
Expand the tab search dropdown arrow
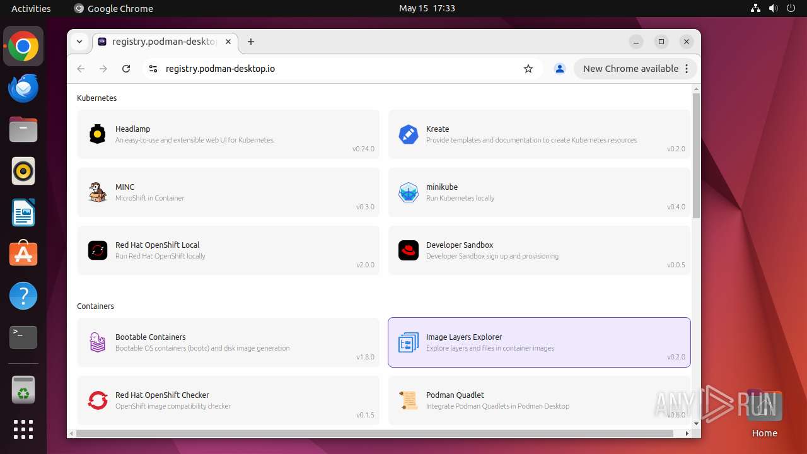click(79, 42)
